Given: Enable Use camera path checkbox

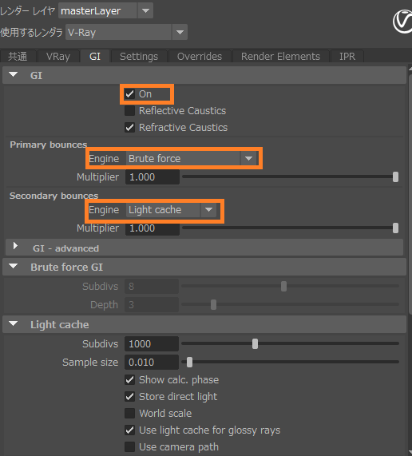Looking at the screenshot, I should pos(129,447).
